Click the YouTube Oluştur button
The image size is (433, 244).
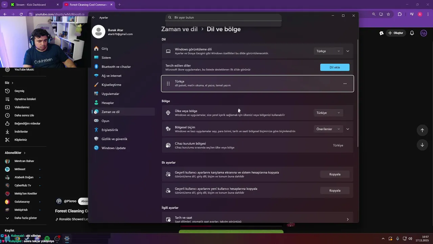tap(396, 33)
